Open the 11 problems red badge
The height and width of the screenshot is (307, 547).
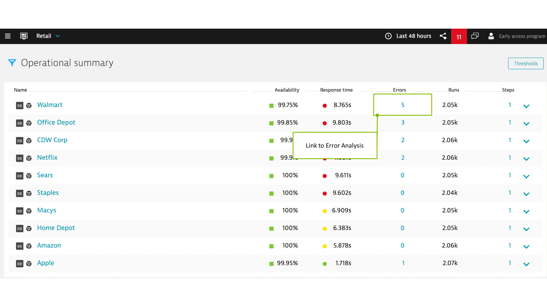[x=459, y=36]
